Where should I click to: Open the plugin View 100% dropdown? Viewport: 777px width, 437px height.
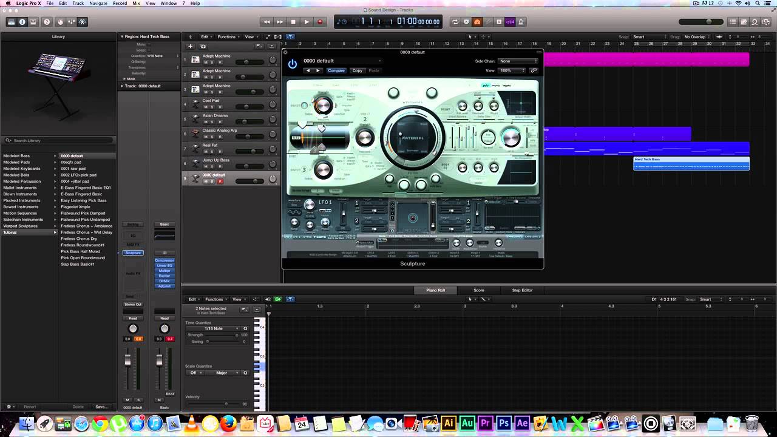click(513, 70)
